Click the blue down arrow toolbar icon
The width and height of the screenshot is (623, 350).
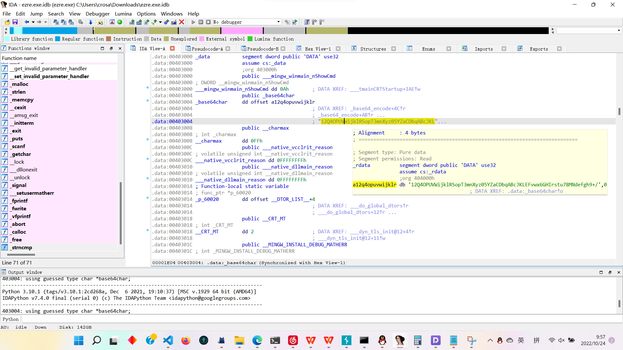[x=91, y=22]
